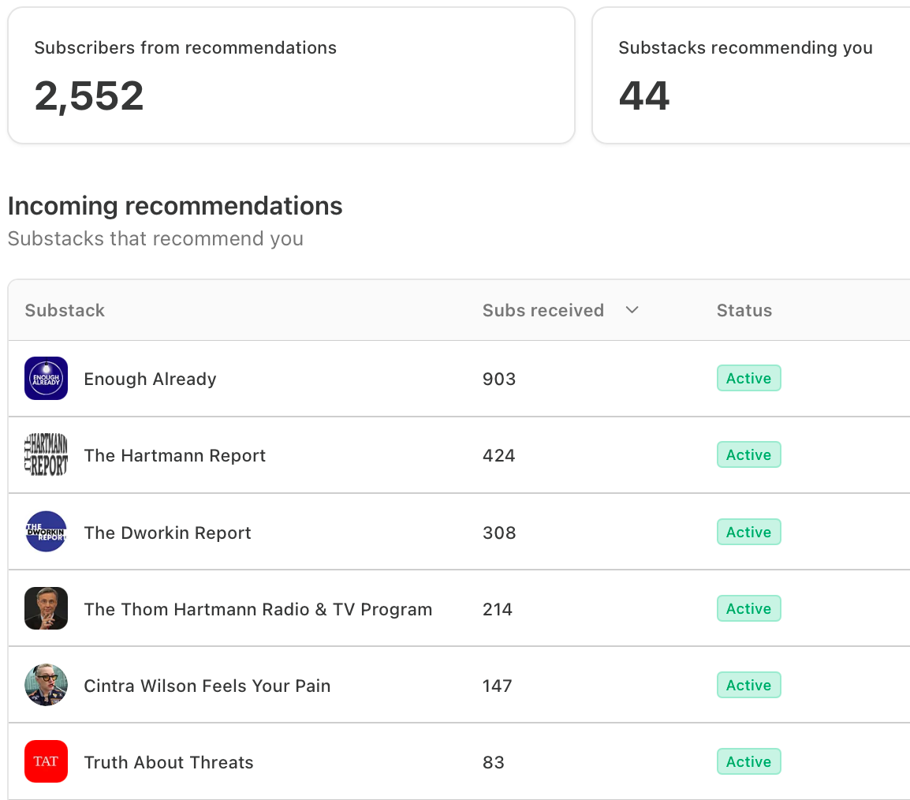Click the Subscribers from recommendations label
Viewport: 910px width, 800px height.
tap(185, 47)
